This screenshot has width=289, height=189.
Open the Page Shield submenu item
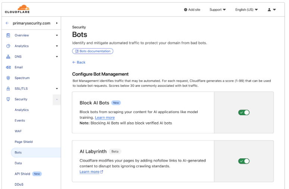pos(23,142)
